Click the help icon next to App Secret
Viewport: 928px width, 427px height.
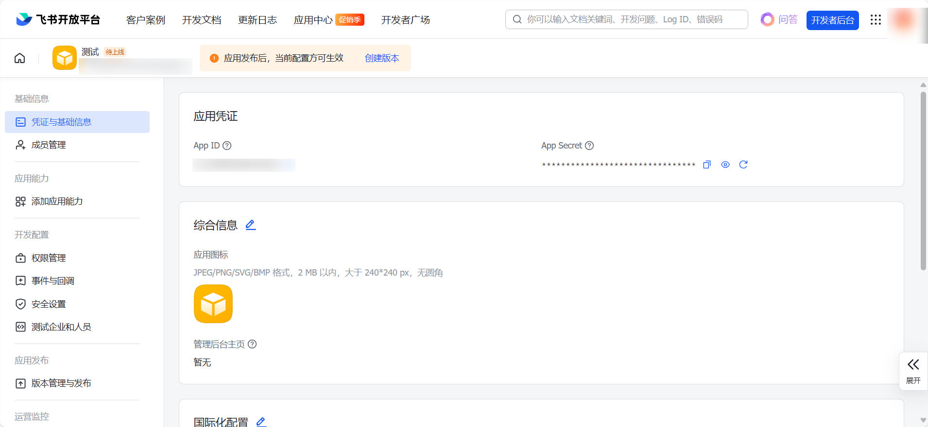(x=589, y=146)
